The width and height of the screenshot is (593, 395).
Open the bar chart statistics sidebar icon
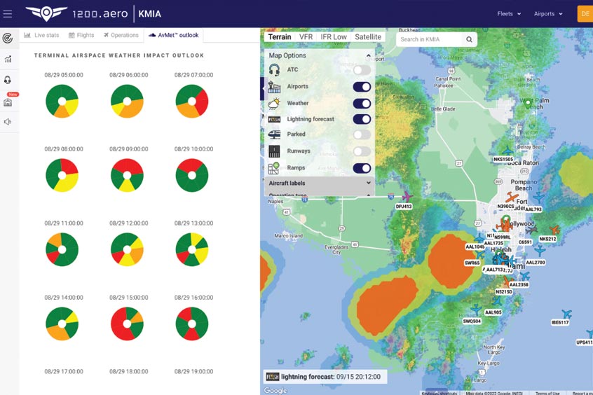pos(8,60)
